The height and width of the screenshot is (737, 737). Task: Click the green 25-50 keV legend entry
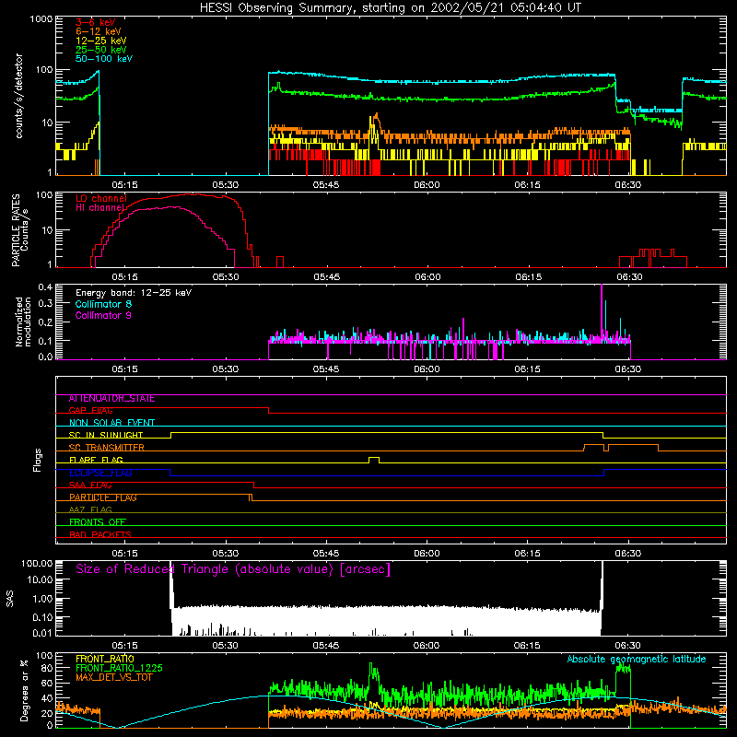pos(100,50)
